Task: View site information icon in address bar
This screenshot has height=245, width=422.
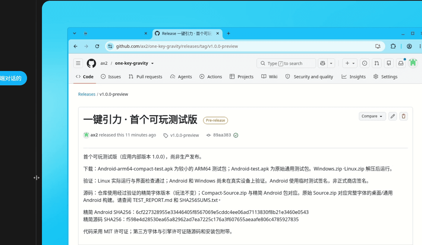Action: click(110, 46)
